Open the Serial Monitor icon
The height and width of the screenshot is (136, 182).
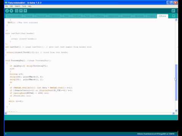coord(173,11)
